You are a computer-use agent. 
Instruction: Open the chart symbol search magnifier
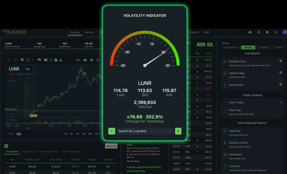9,60
